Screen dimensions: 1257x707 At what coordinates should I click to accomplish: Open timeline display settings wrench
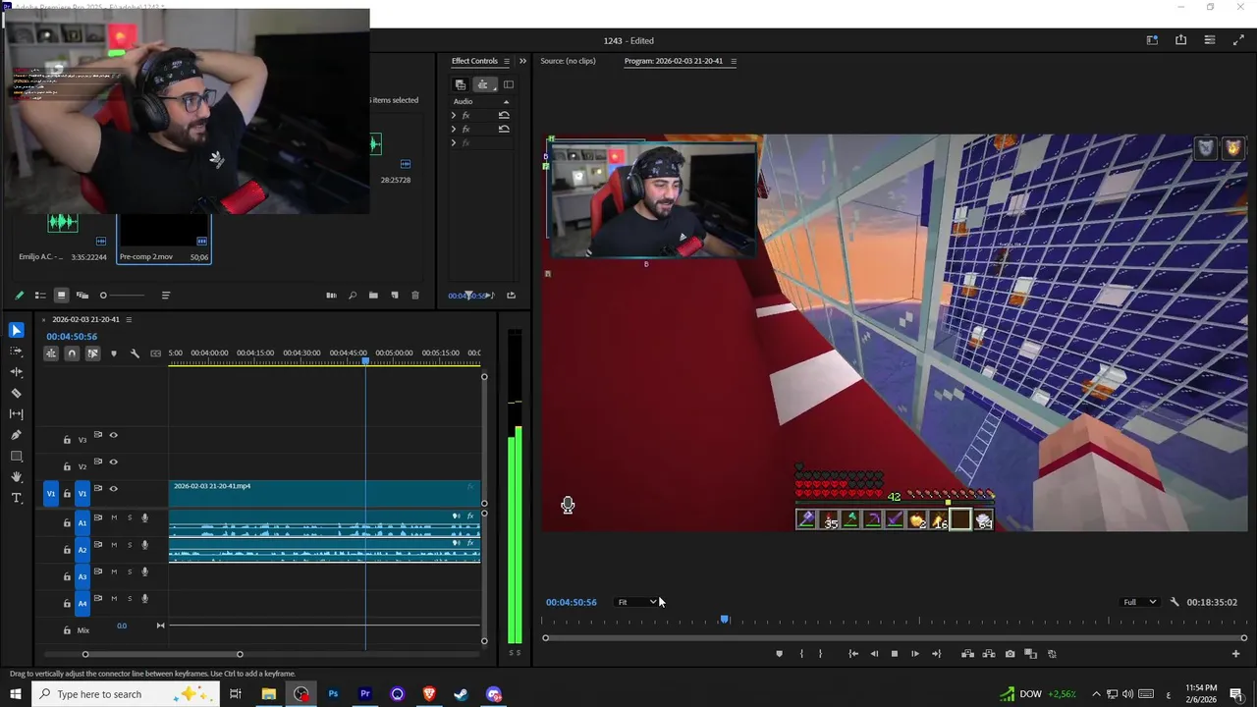click(x=135, y=353)
